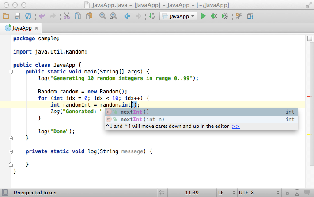Click 'Unexpected token' status message
This screenshot has height=197, width=314.
[35, 193]
